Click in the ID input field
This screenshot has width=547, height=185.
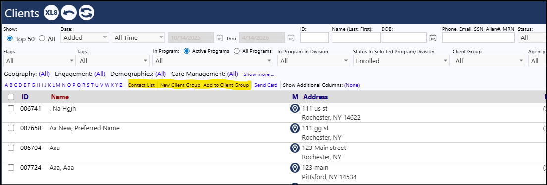click(x=314, y=37)
